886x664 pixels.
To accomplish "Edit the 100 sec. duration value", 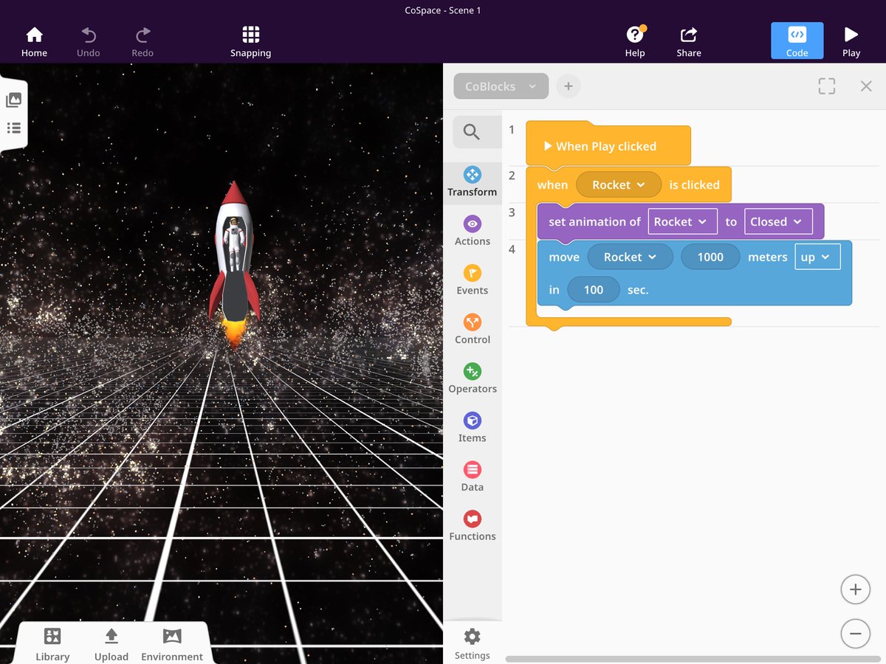I will pyautogui.click(x=594, y=290).
